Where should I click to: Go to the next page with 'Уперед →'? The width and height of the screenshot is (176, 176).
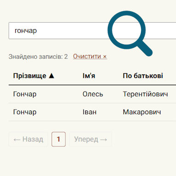(x=90, y=139)
